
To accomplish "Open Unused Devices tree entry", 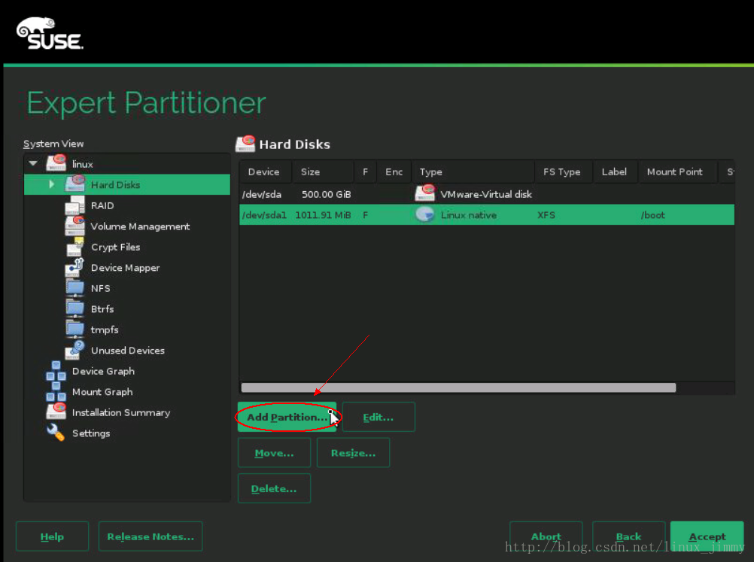I will click(x=127, y=351).
